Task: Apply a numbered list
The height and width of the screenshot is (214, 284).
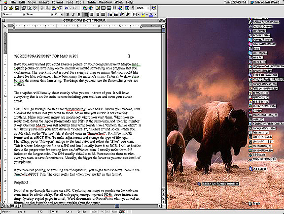Action: (110, 14)
